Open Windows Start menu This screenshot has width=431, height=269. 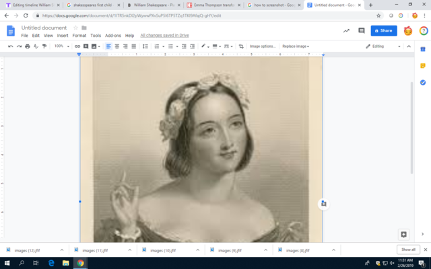7,263
